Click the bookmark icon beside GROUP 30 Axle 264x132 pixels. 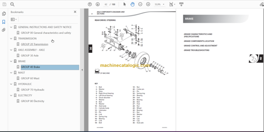tap(18, 55)
